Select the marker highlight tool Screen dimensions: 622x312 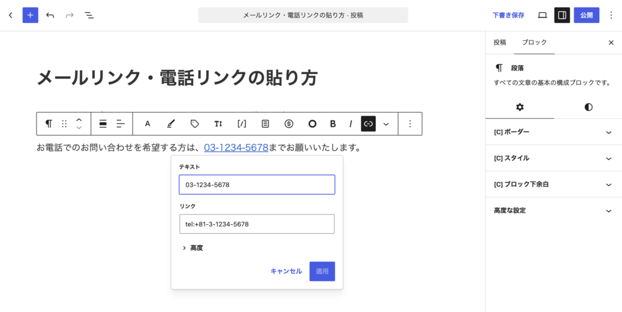coord(171,124)
